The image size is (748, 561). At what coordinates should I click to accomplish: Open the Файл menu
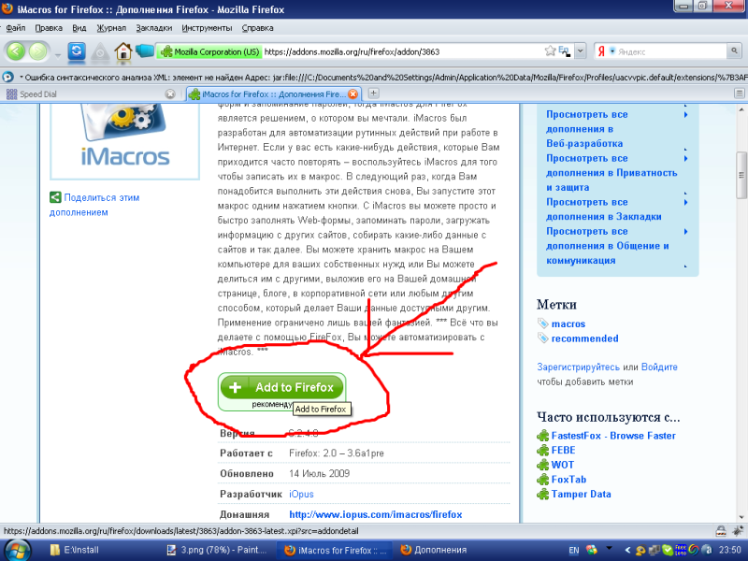(x=15, y=28)
